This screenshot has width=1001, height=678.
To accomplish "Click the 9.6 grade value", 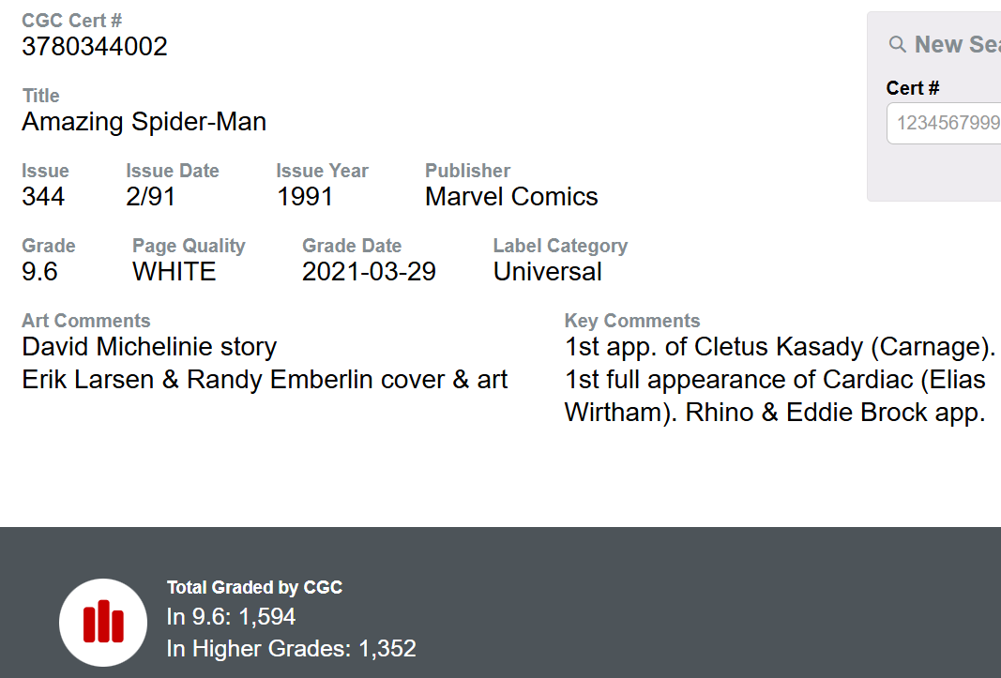I will 39,272.
